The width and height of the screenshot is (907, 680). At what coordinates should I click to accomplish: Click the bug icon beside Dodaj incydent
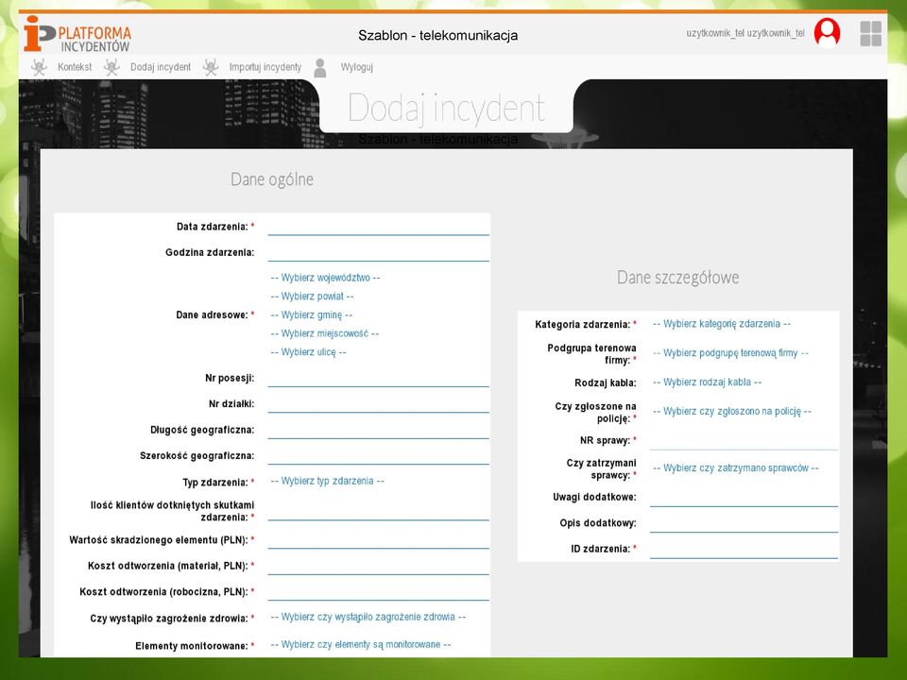111,67
